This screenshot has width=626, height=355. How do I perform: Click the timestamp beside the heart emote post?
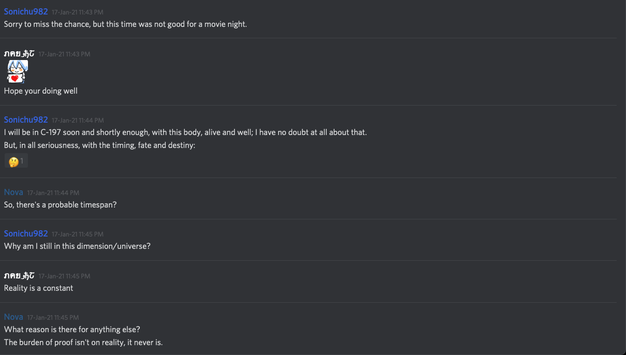64,54
